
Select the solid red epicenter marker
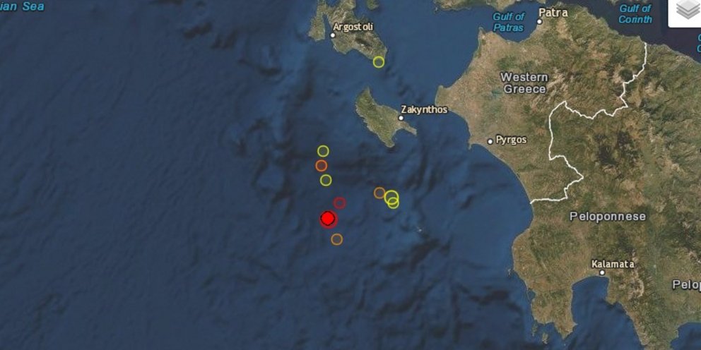coord(328,218)
